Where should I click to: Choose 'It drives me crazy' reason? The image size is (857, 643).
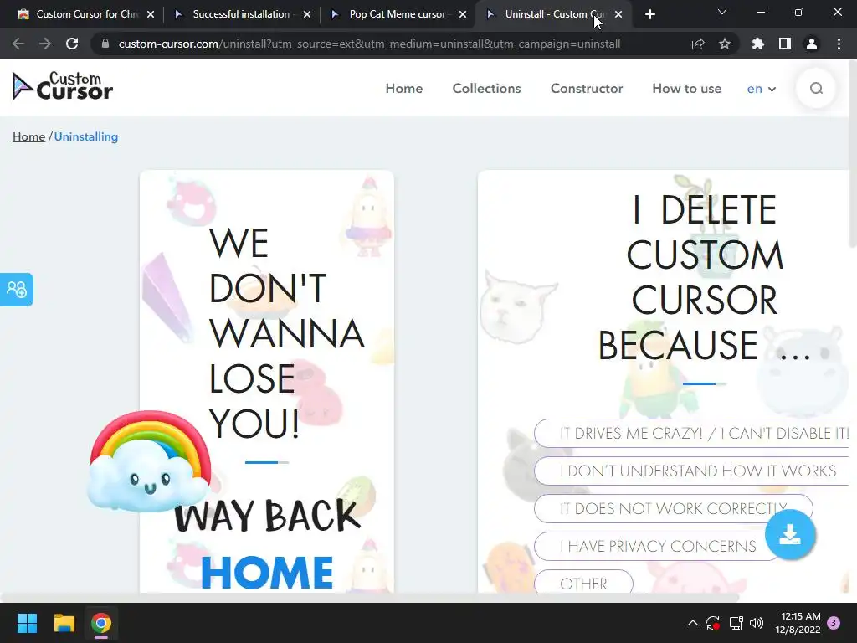(691, 433)
